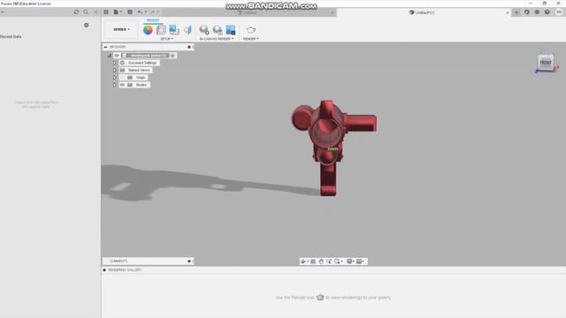Toggle visibility of Origin folder

[x=122, y=78]
